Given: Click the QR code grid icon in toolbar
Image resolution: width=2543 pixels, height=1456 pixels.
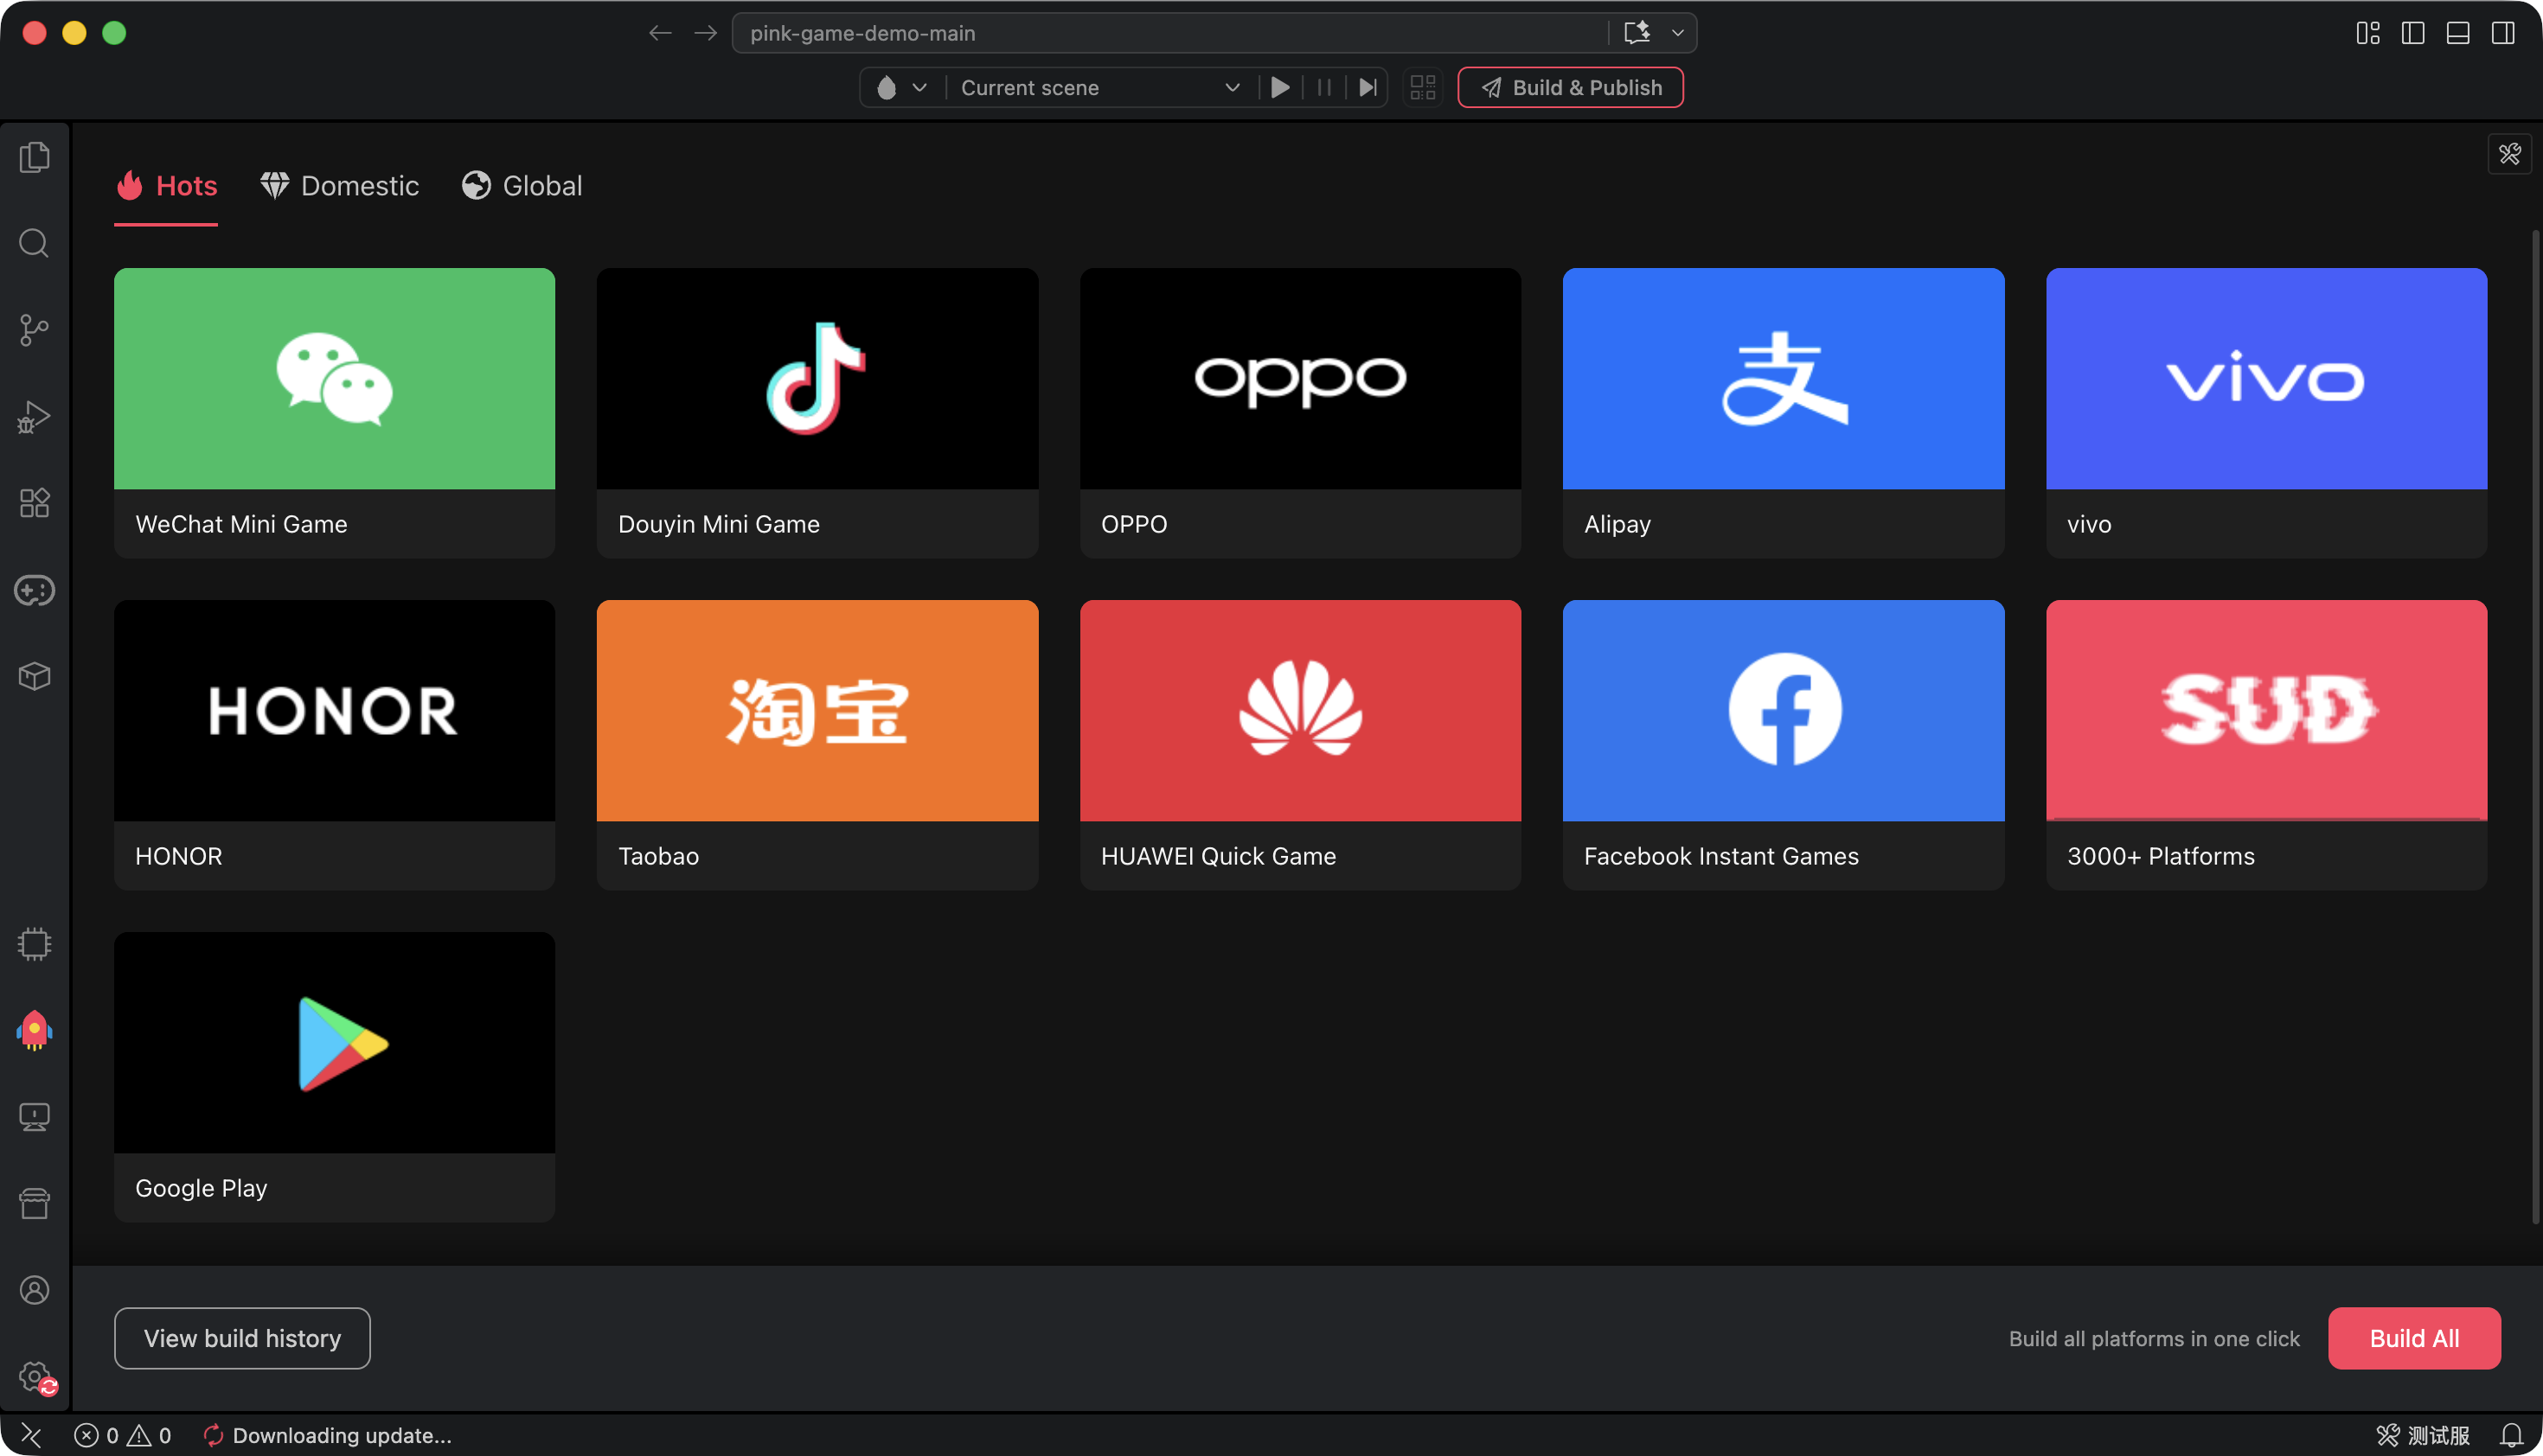Looking at the screenshot, I should pyautogui.click(x=1423, y=87).
